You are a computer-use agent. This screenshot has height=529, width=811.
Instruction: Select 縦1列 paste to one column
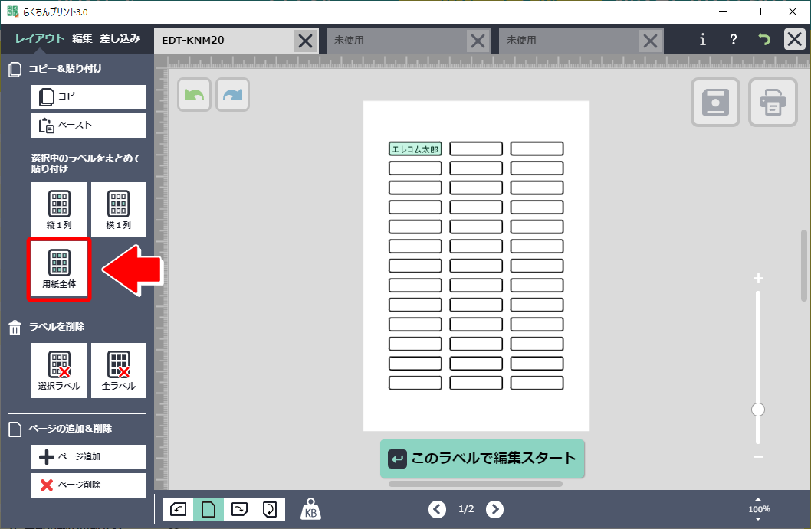(x=59, y=210)
